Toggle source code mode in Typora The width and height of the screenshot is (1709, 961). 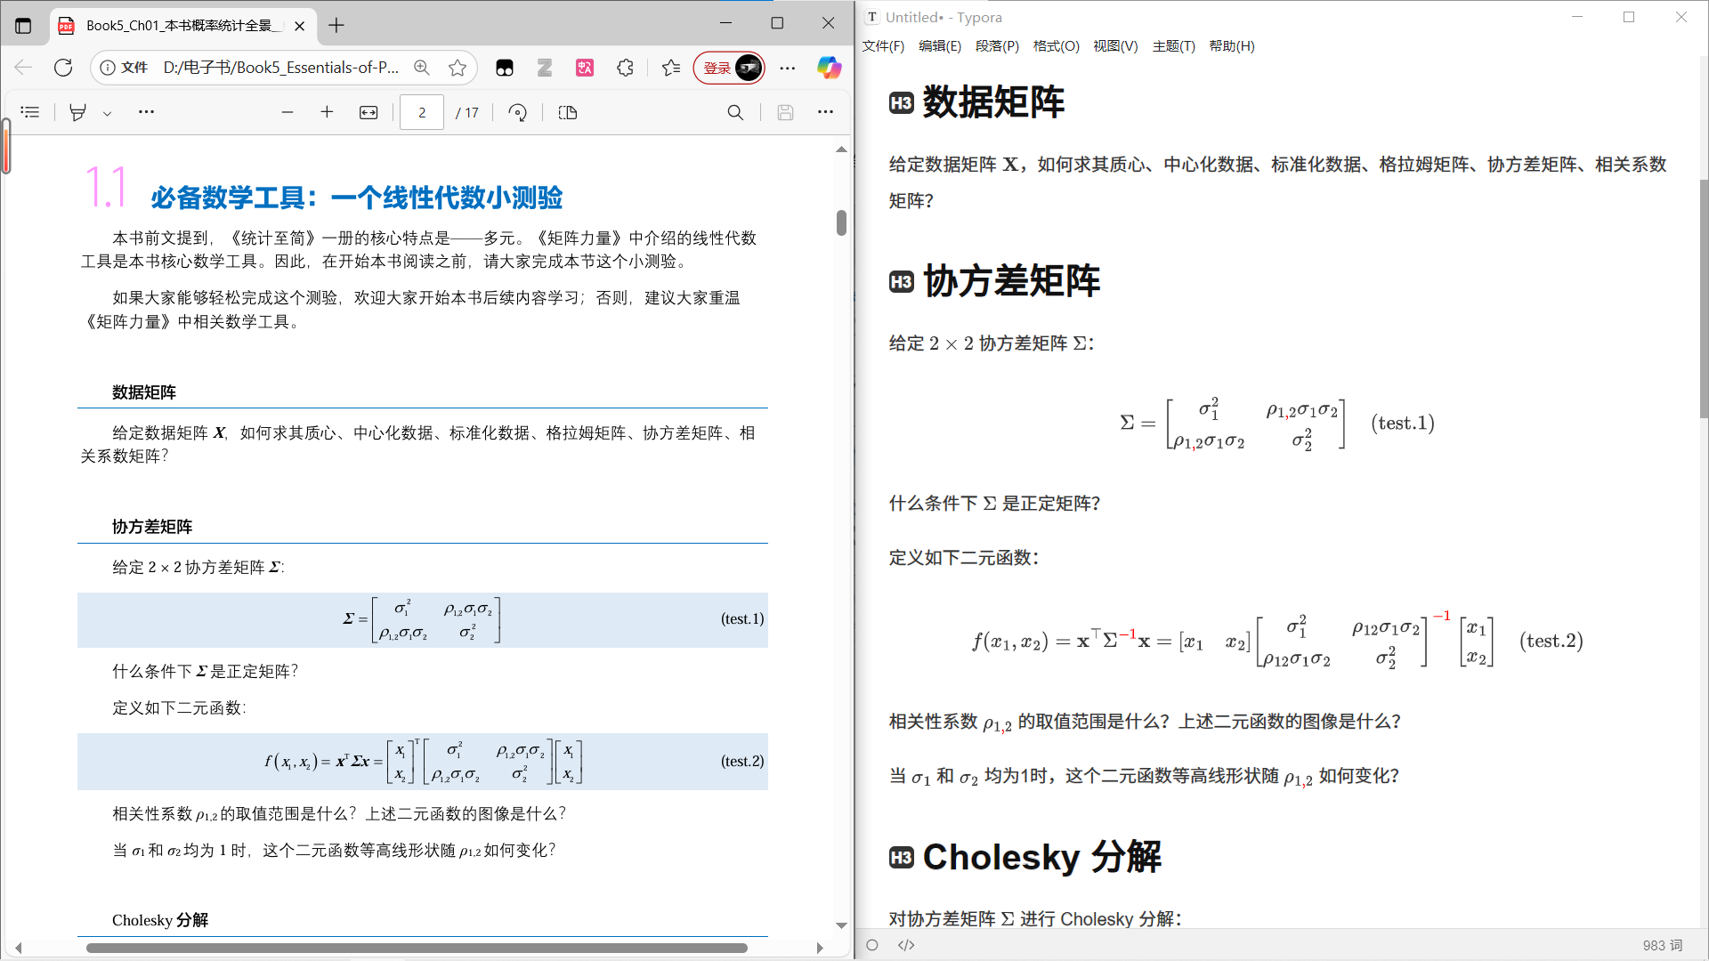906,945
